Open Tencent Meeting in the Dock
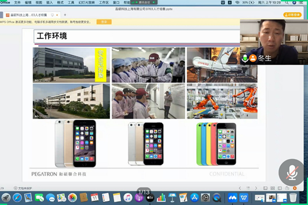This screenshot has width=308, height=205. click(233, 198)
